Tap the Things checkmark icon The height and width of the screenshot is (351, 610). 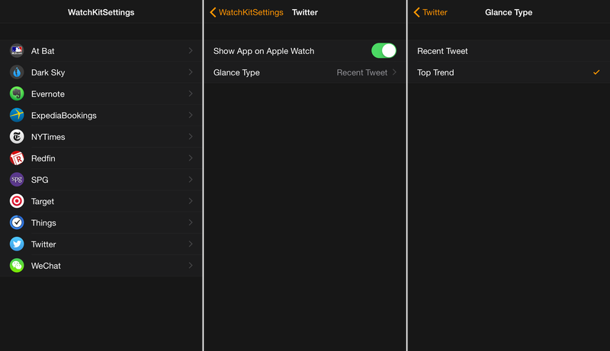(17, 222)
